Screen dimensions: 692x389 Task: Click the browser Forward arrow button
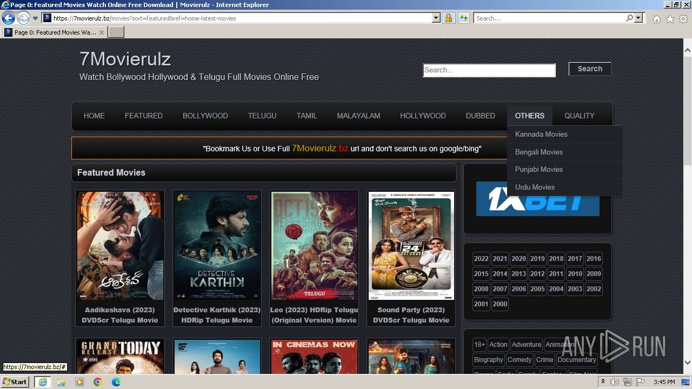point(23,18)
